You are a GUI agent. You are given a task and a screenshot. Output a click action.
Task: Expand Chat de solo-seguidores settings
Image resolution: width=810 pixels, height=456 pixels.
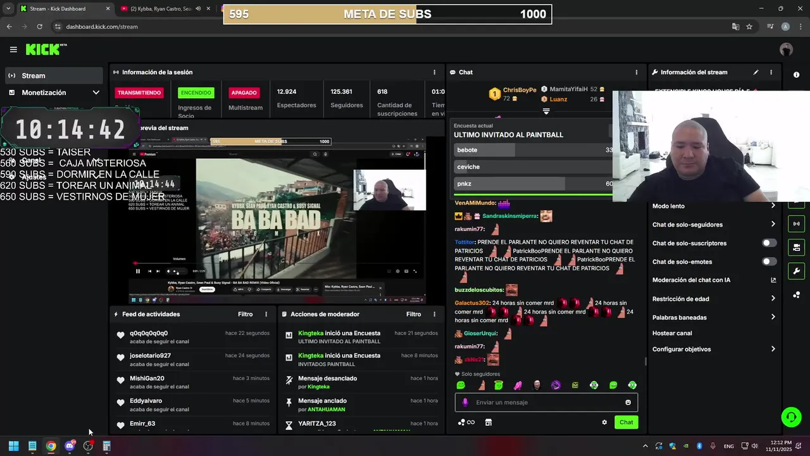click(714, 224)
